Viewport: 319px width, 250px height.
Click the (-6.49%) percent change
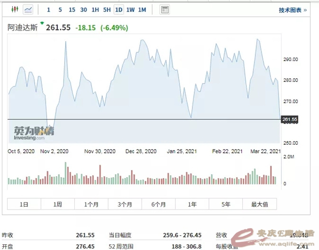coord(114,28)
